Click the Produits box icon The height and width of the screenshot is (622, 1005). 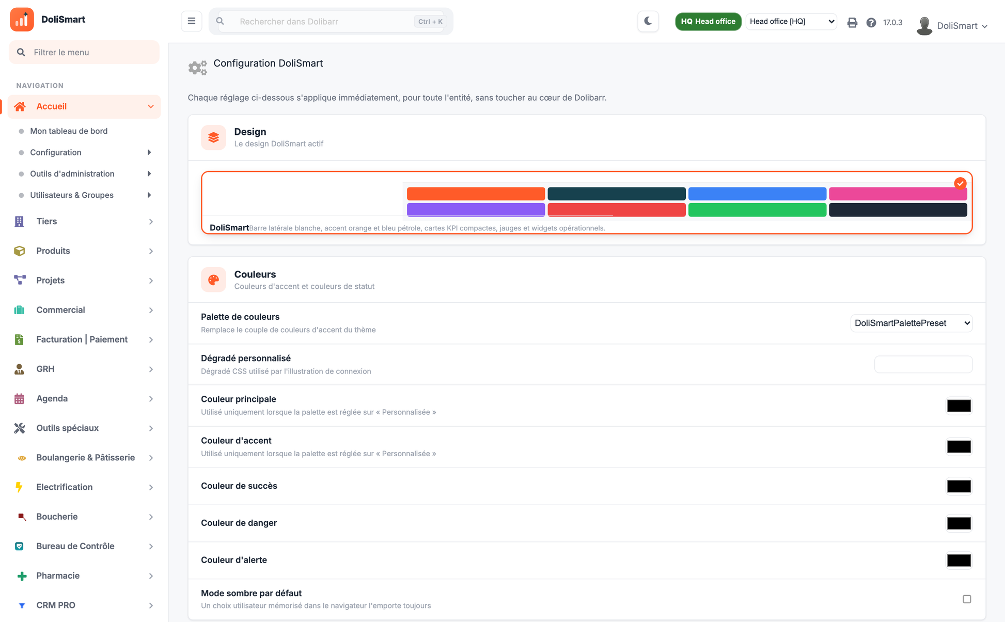(19, 251)
